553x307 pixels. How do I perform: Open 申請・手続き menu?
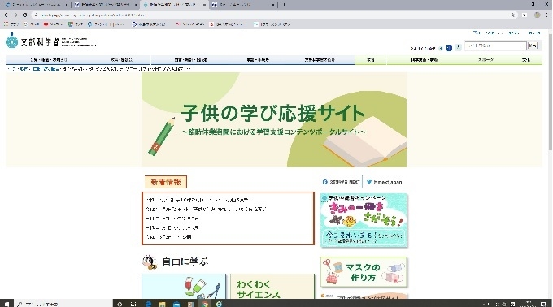pyautogui.click(x=258, y=60)
